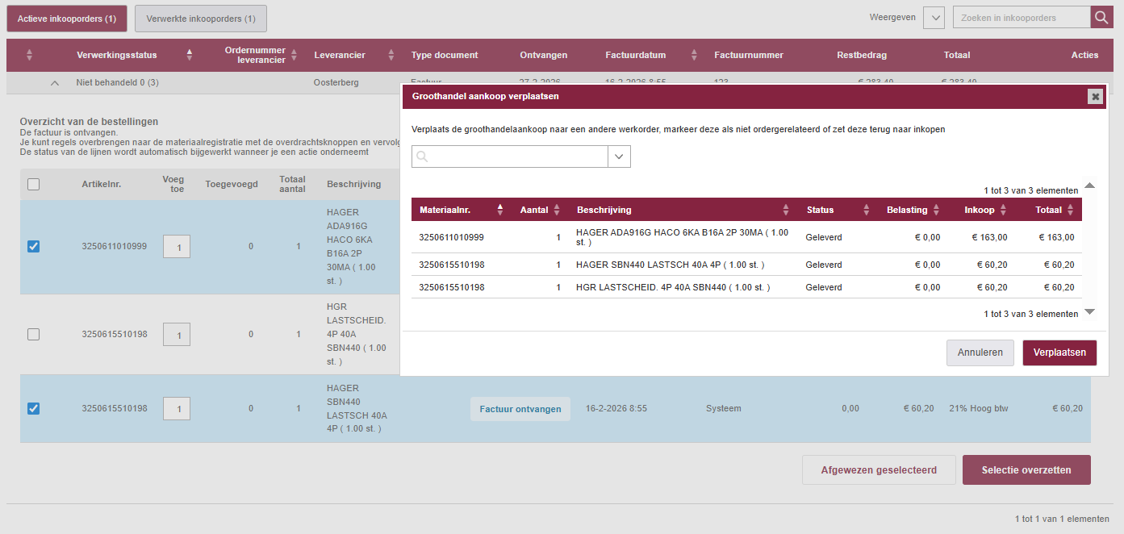This screenshot has height=534, width=1124.
Task: Click the Annuleren button
Action: coord(980,353)
